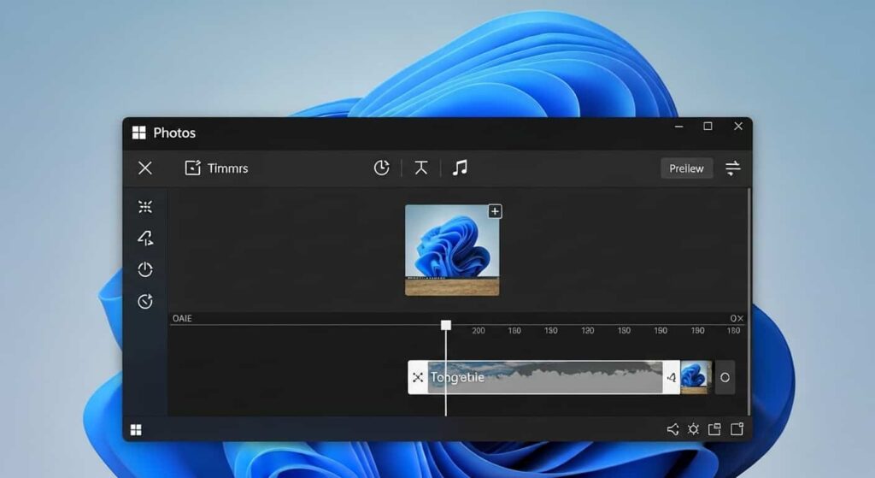Viewport: 875px width, 478px height.
Task: Maximize the Photos window
Action: click(x=708, y=127)
